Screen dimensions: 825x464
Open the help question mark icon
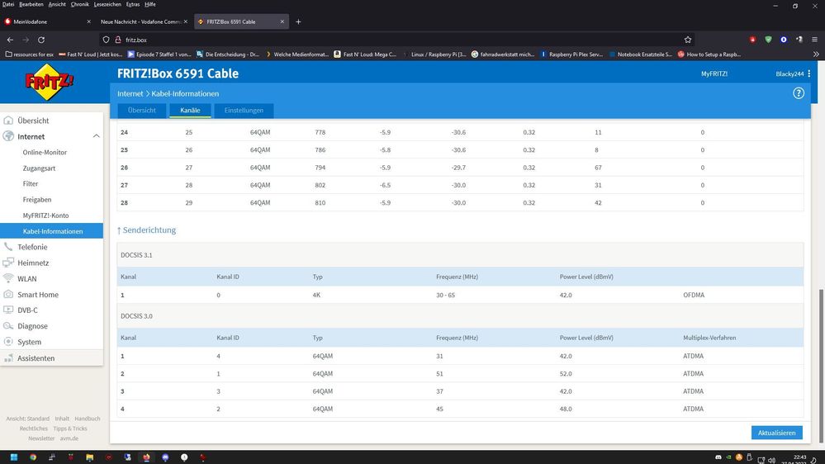click(x=799, y=93)
